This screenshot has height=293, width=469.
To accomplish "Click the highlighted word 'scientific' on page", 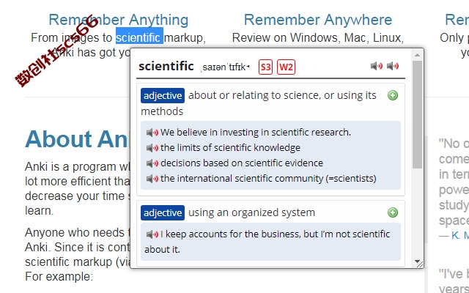I will [139, 37].
